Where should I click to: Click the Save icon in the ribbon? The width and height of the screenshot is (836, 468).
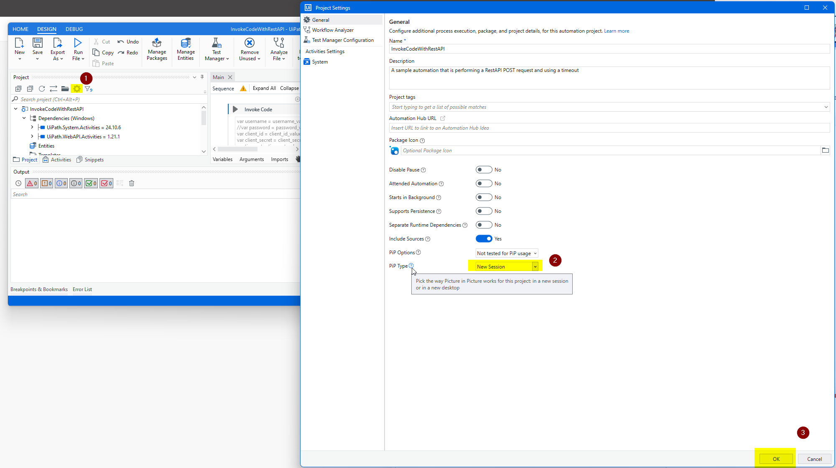(x=38, y=43)
